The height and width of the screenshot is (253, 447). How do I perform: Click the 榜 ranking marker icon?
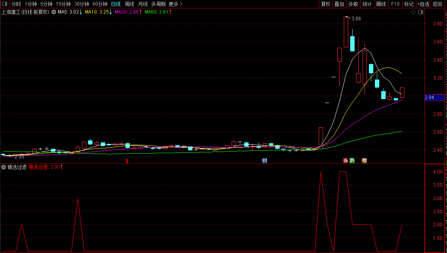(x=364, y=161)
